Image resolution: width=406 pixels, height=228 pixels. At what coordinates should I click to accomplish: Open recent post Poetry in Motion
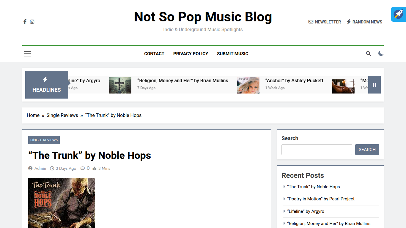321,199
